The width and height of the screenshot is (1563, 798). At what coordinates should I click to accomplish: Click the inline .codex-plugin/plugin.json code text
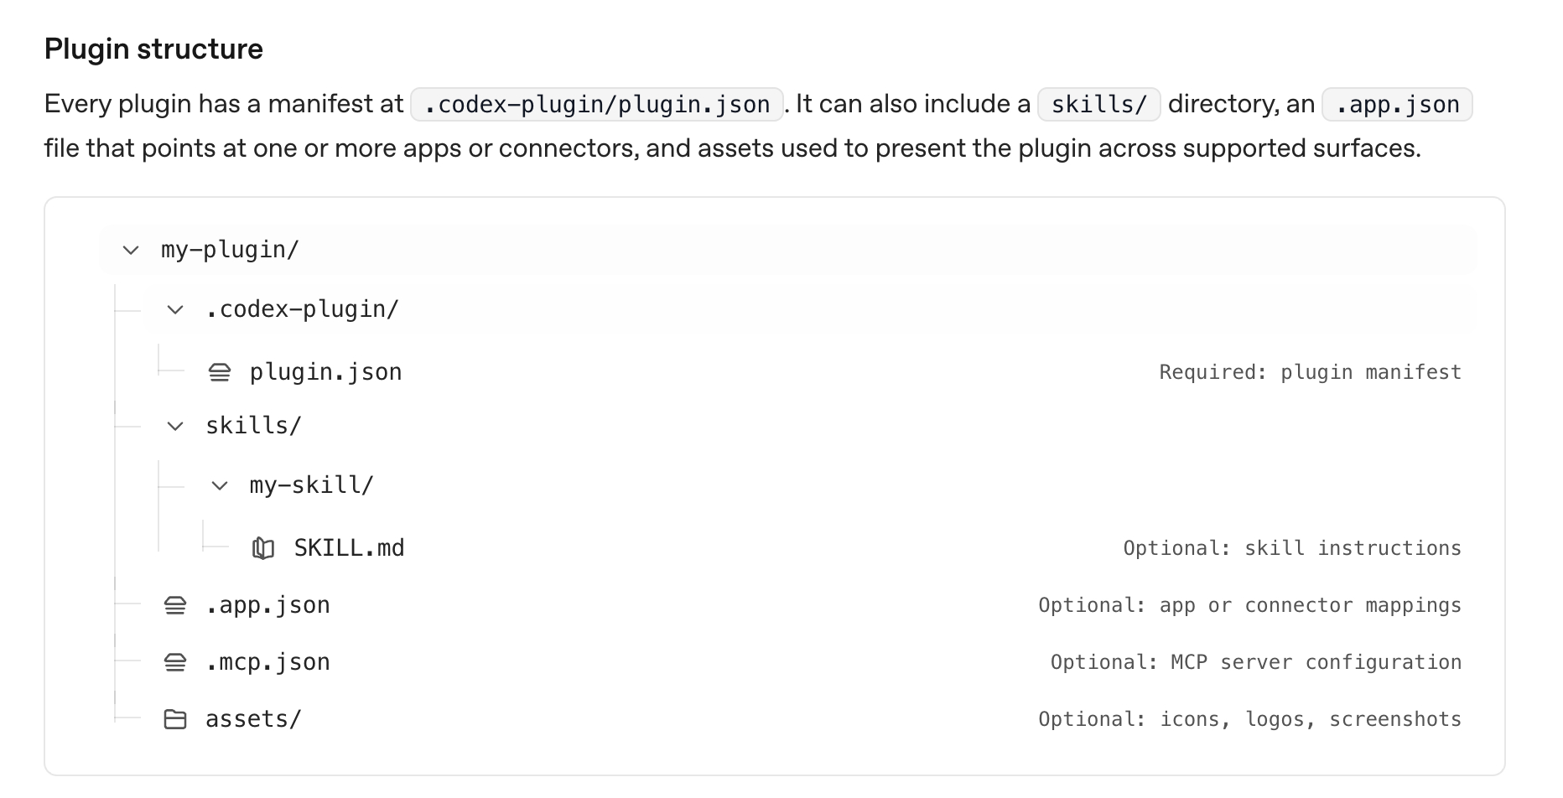[x=596, y=105]
